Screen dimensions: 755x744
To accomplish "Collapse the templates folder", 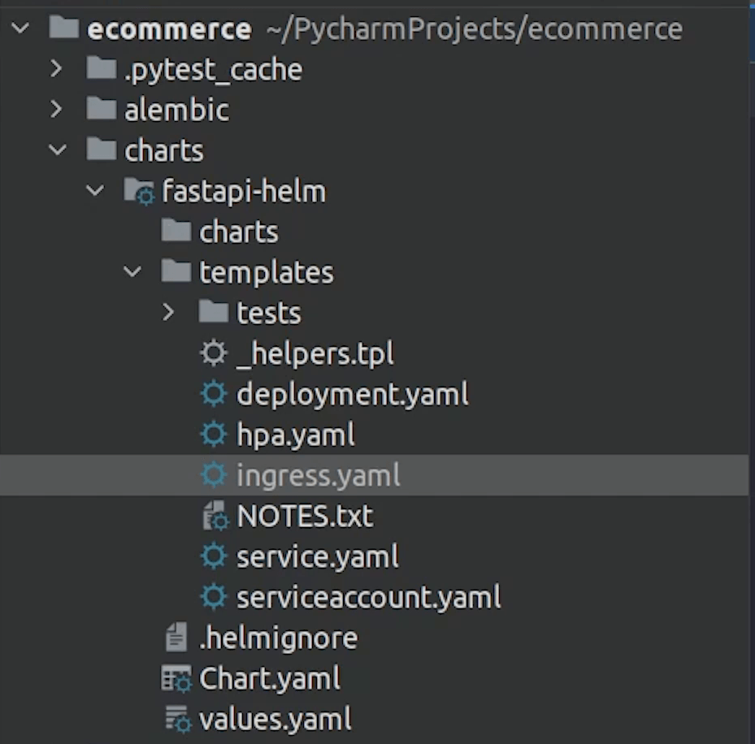I will (132, 273).
